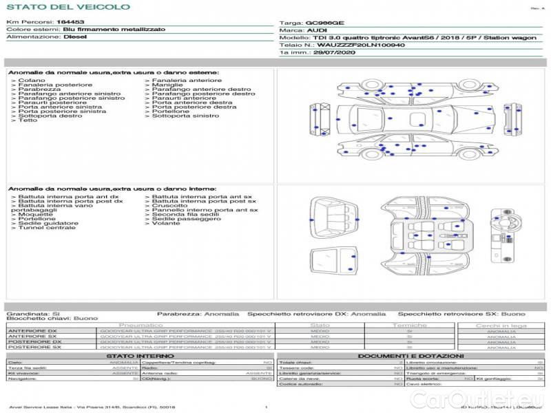Click Maniglie in exterior list
551x413 pixels.
click(167, 85)
